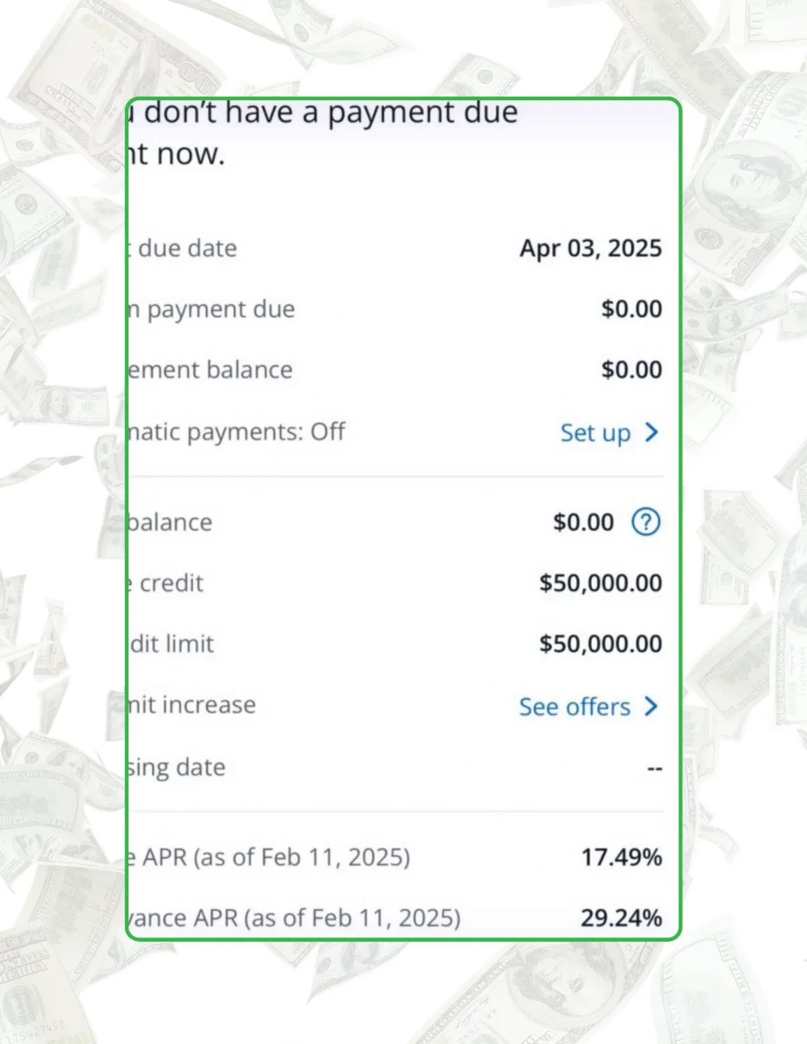Viewport: 807px width, 1044px height.
Task: Click the due date row label
Action: pos(183,249)
